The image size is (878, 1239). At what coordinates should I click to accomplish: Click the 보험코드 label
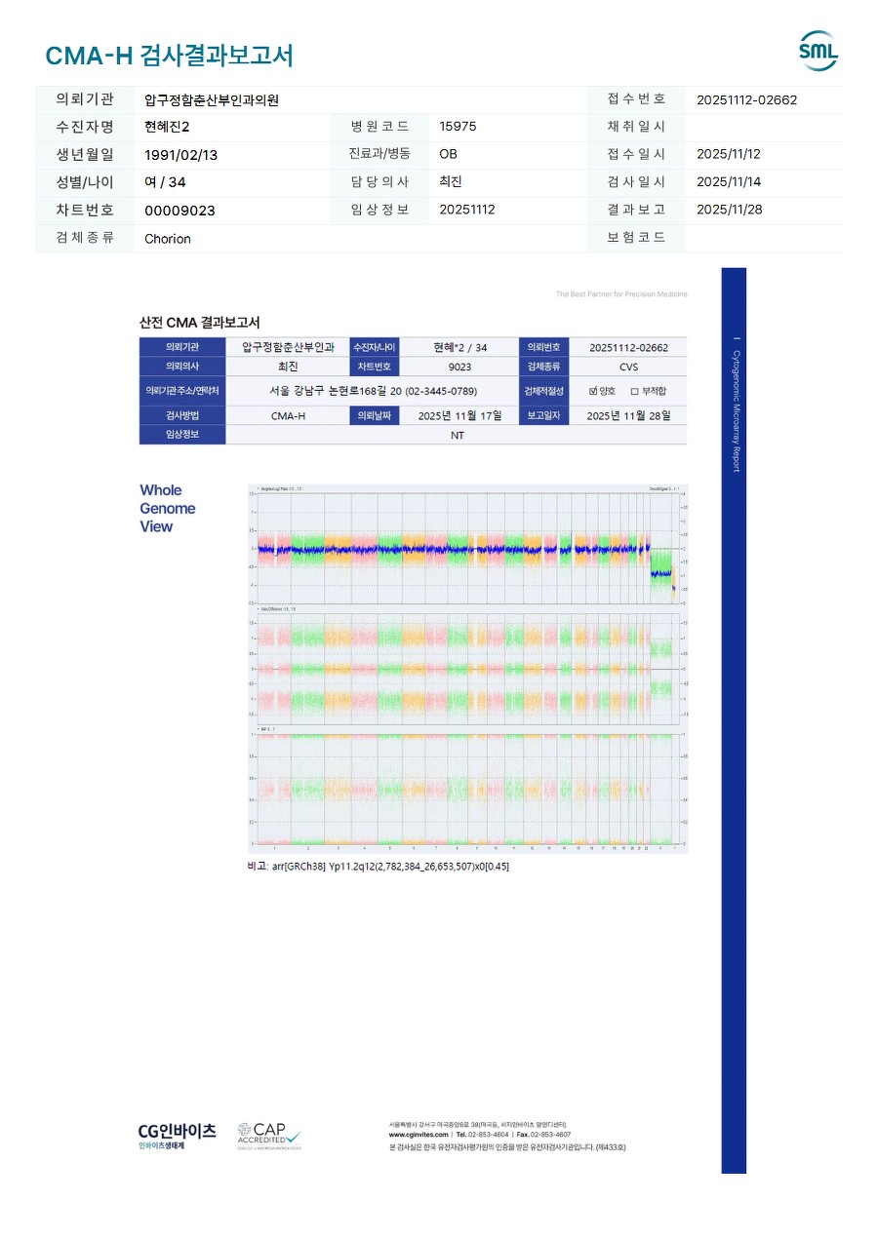[636, 238]
